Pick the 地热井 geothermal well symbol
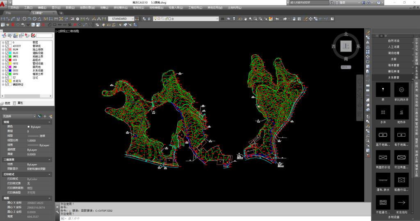The width and height of the screenshot is (420, 221). point(401,112)
